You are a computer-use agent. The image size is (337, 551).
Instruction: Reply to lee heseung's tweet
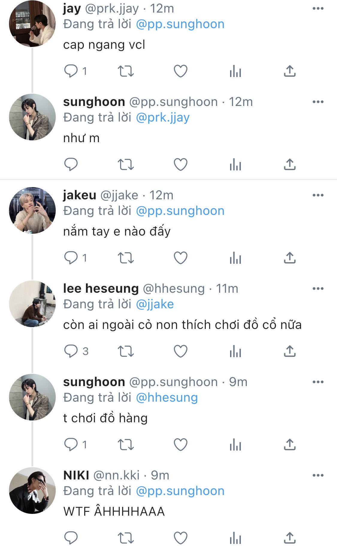(71, 351)
